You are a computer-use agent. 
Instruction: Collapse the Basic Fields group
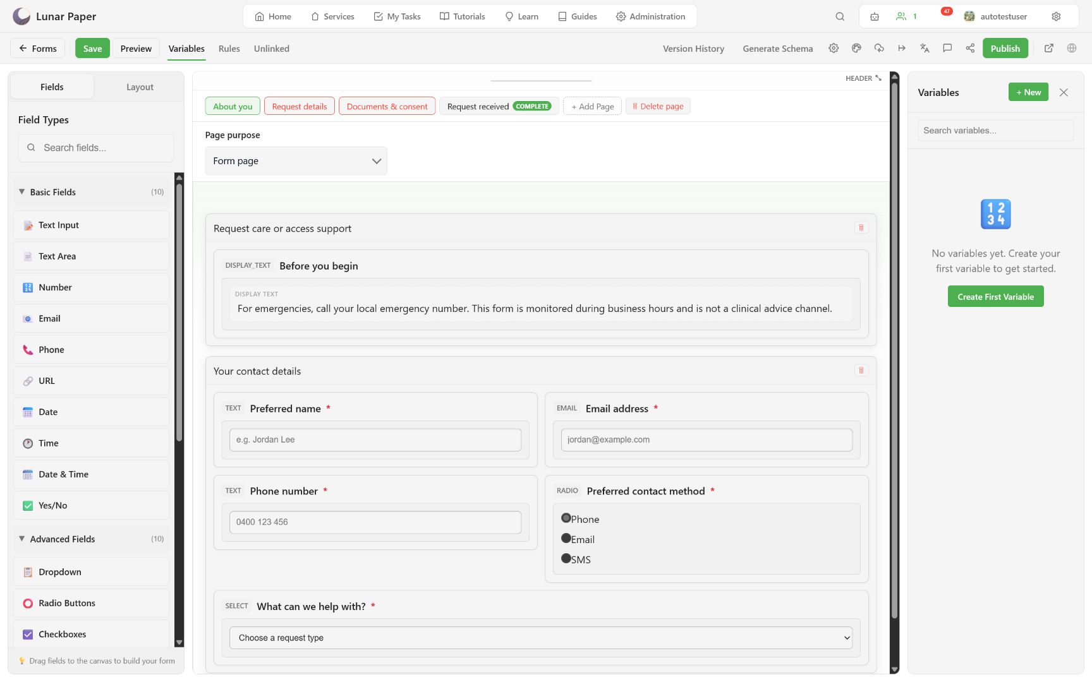(x=91, y=192)
